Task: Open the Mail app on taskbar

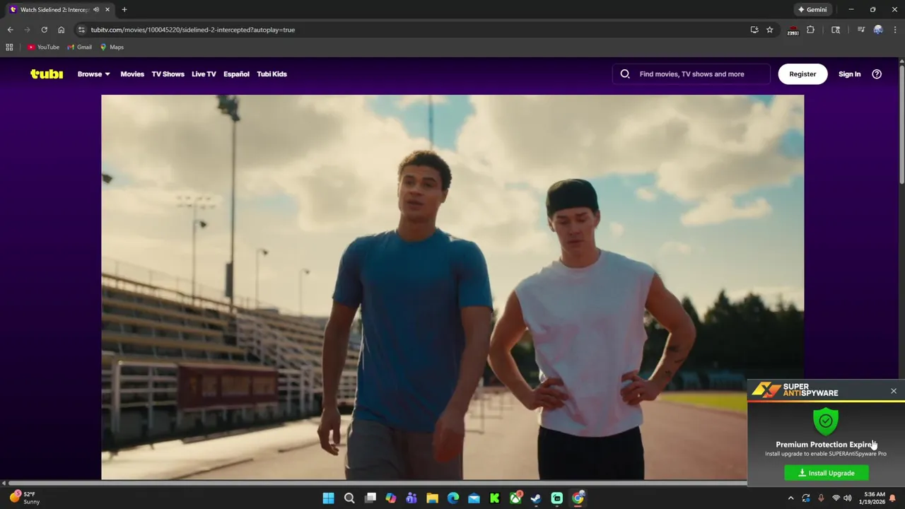Action: click(474, 498)
